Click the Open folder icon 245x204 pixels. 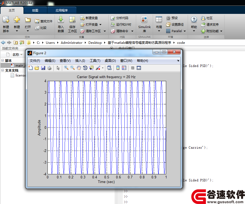coord(28,20)
